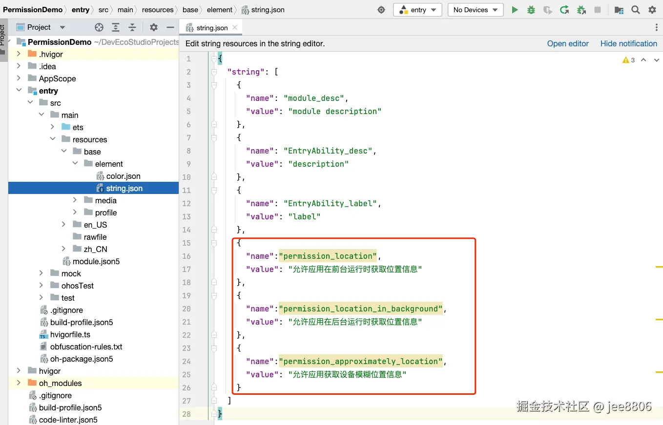This screenshot has height=425, width=663.
Task: Collapse all nodes in Project panel
Action: tap(132, 27)
